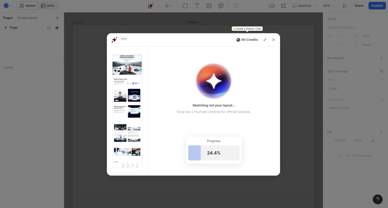Click the Publish button
The height and width of the screenshot is (208, 388).
point(377,6)
